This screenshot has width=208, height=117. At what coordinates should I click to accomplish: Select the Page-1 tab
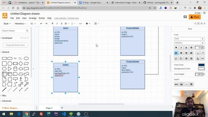(x=49, y=108)
